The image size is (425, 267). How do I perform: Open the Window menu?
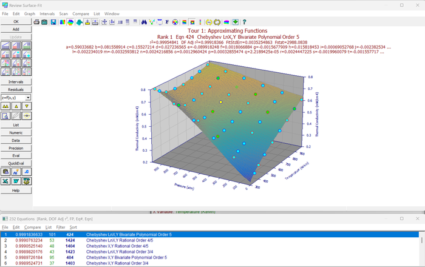[x=112, y=14]
